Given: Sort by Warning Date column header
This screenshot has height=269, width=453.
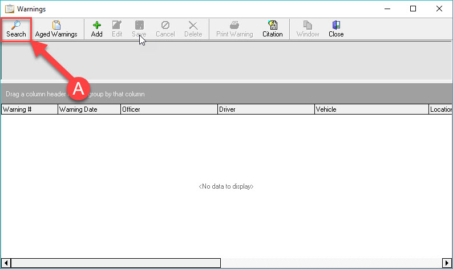Looking at the screenshot, I should coord(88,109).
